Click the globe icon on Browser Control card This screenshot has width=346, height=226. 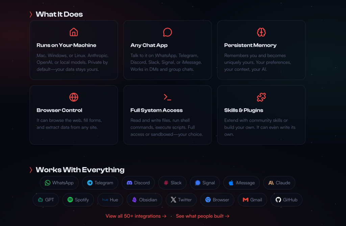(x=74, y=97)
